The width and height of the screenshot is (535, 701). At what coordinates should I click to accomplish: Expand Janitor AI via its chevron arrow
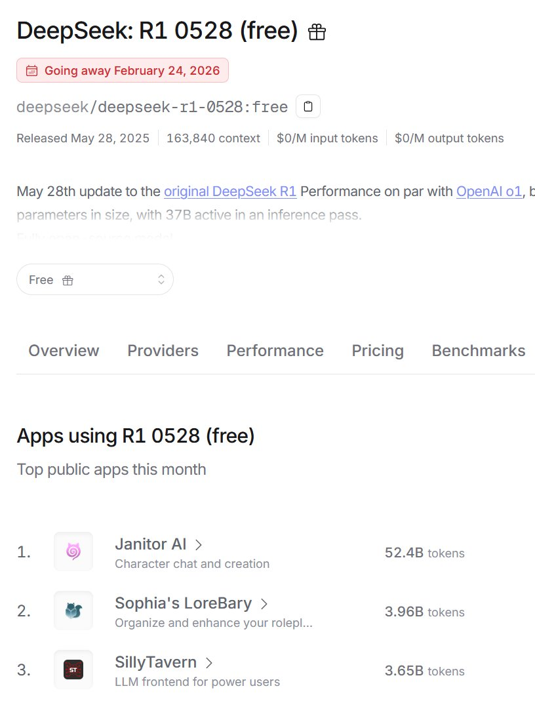click(x=199, y=544)
